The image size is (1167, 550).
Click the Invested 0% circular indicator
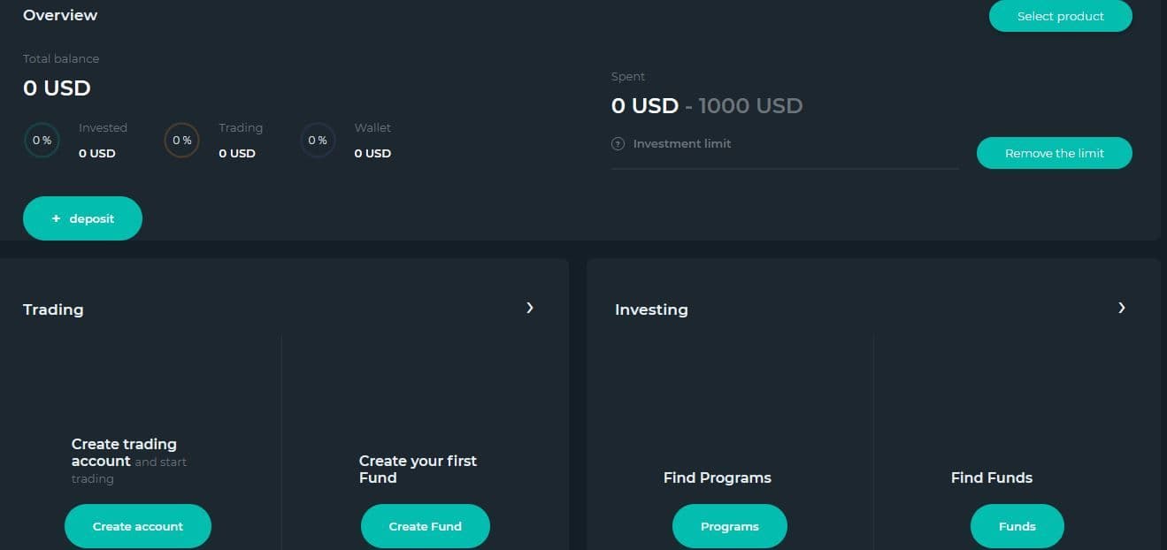(x=42, y=141)
